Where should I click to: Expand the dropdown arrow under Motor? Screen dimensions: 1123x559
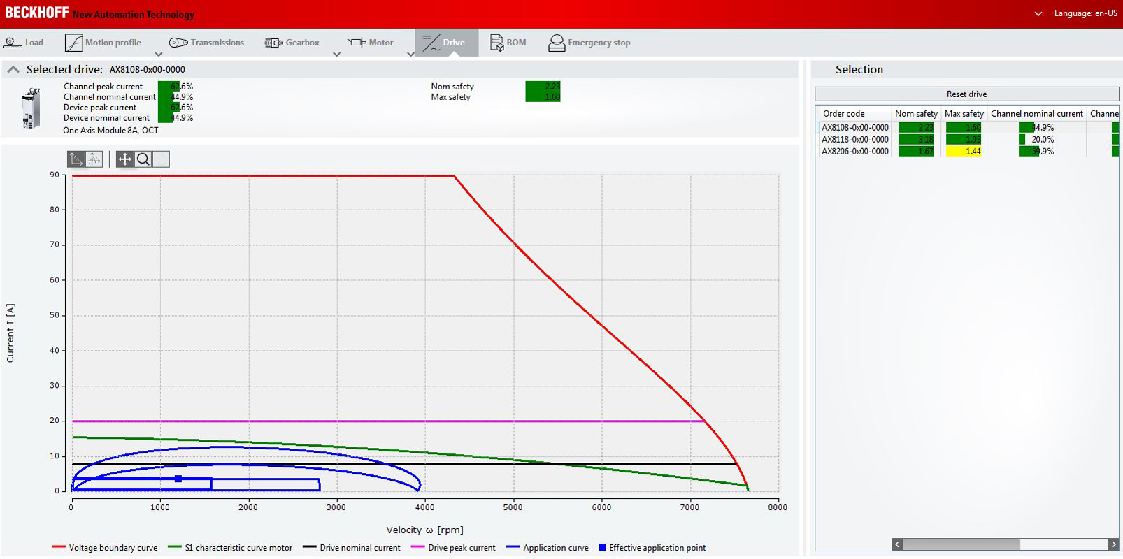coord(410,54)
